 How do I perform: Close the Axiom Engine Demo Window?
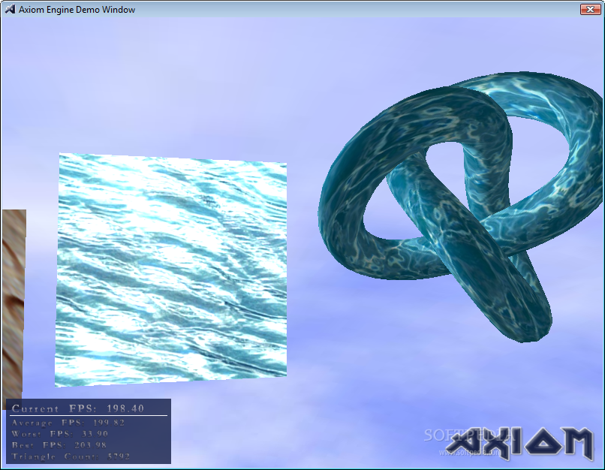pos(590,9)
